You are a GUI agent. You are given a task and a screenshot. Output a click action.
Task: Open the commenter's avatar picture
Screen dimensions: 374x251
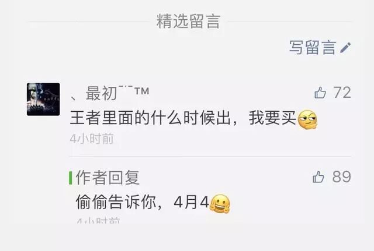click(43, 99)
